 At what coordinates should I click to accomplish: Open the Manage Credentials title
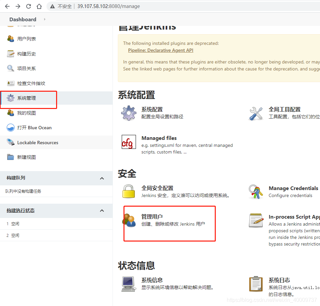293,188
